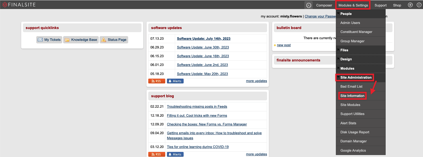Screen dimensions: 423x157
Task: Expand the Files menu section
Action: tap(360, 50)
